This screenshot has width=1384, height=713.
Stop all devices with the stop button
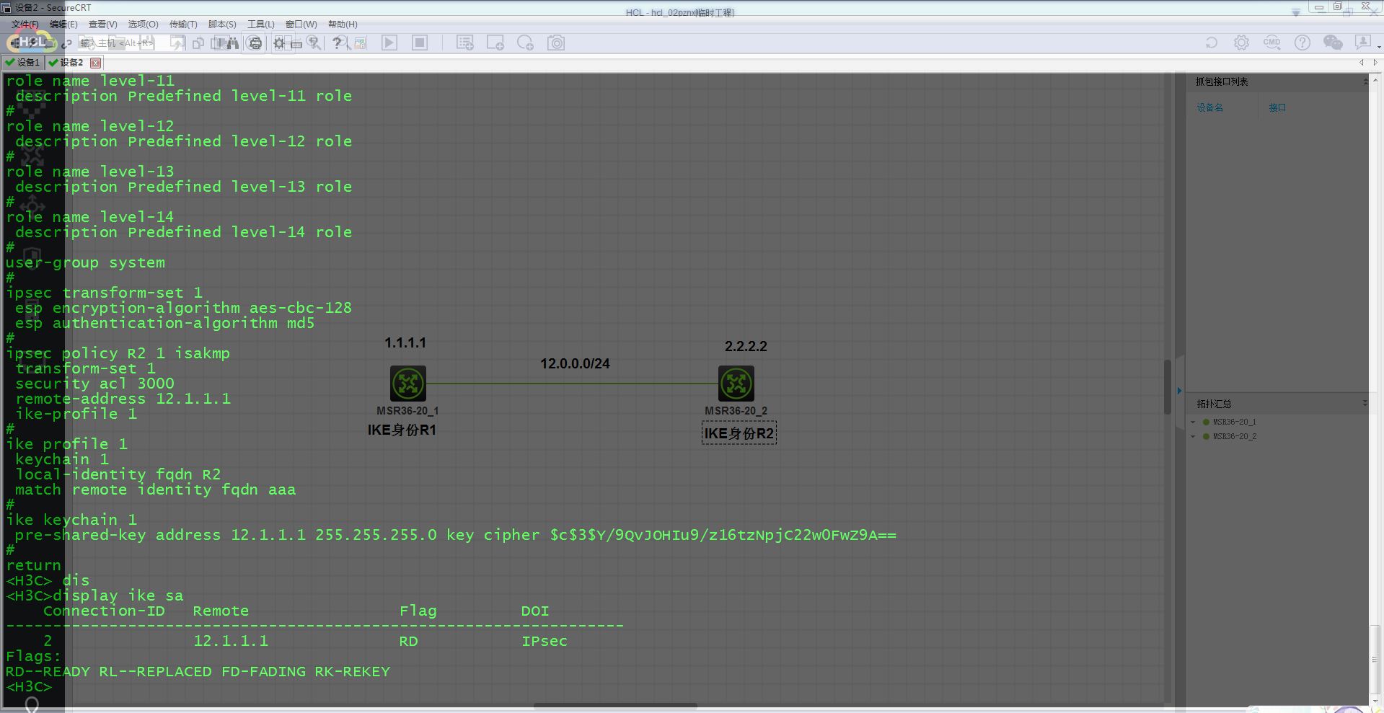pyautogui.click(x=420, y=43)
